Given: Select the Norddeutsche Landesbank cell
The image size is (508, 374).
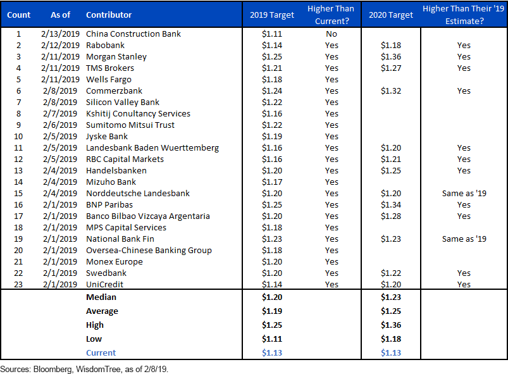Looking at the screenshot, I should click(x=138, y=193).
